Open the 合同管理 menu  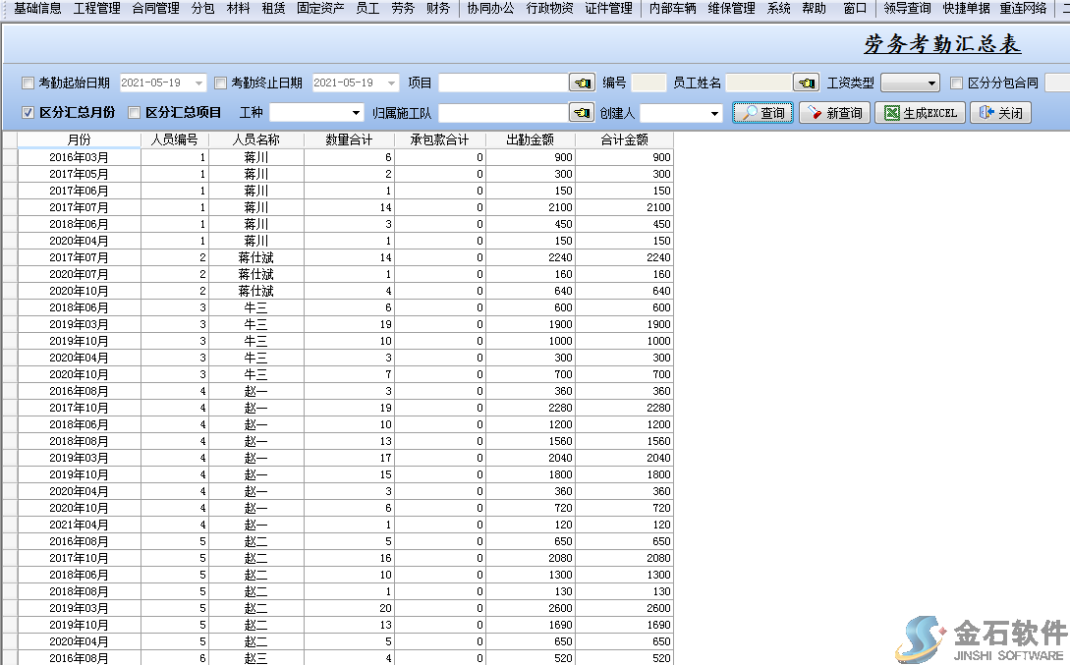[x=155, y=9]
